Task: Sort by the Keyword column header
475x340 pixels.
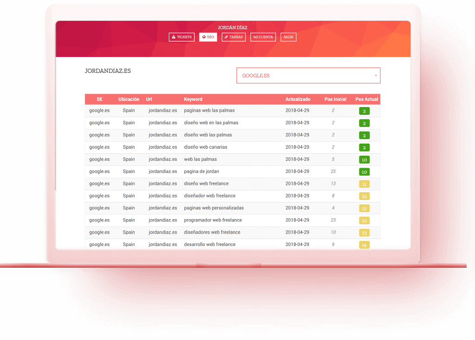Action: coord(193,99)
